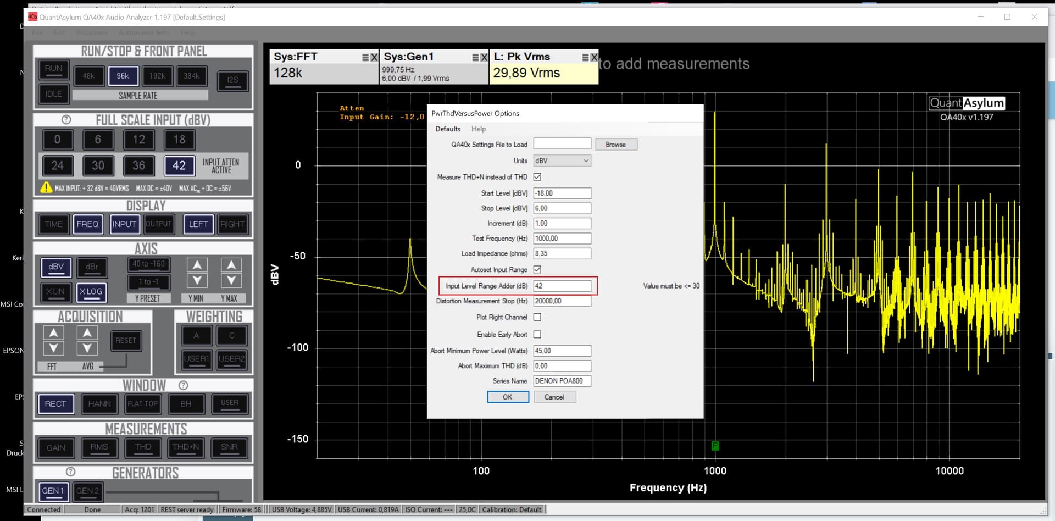Enable the Plot Right Channel checkbox
Viewport: 1055px width, 521px height.
[537, 317]
